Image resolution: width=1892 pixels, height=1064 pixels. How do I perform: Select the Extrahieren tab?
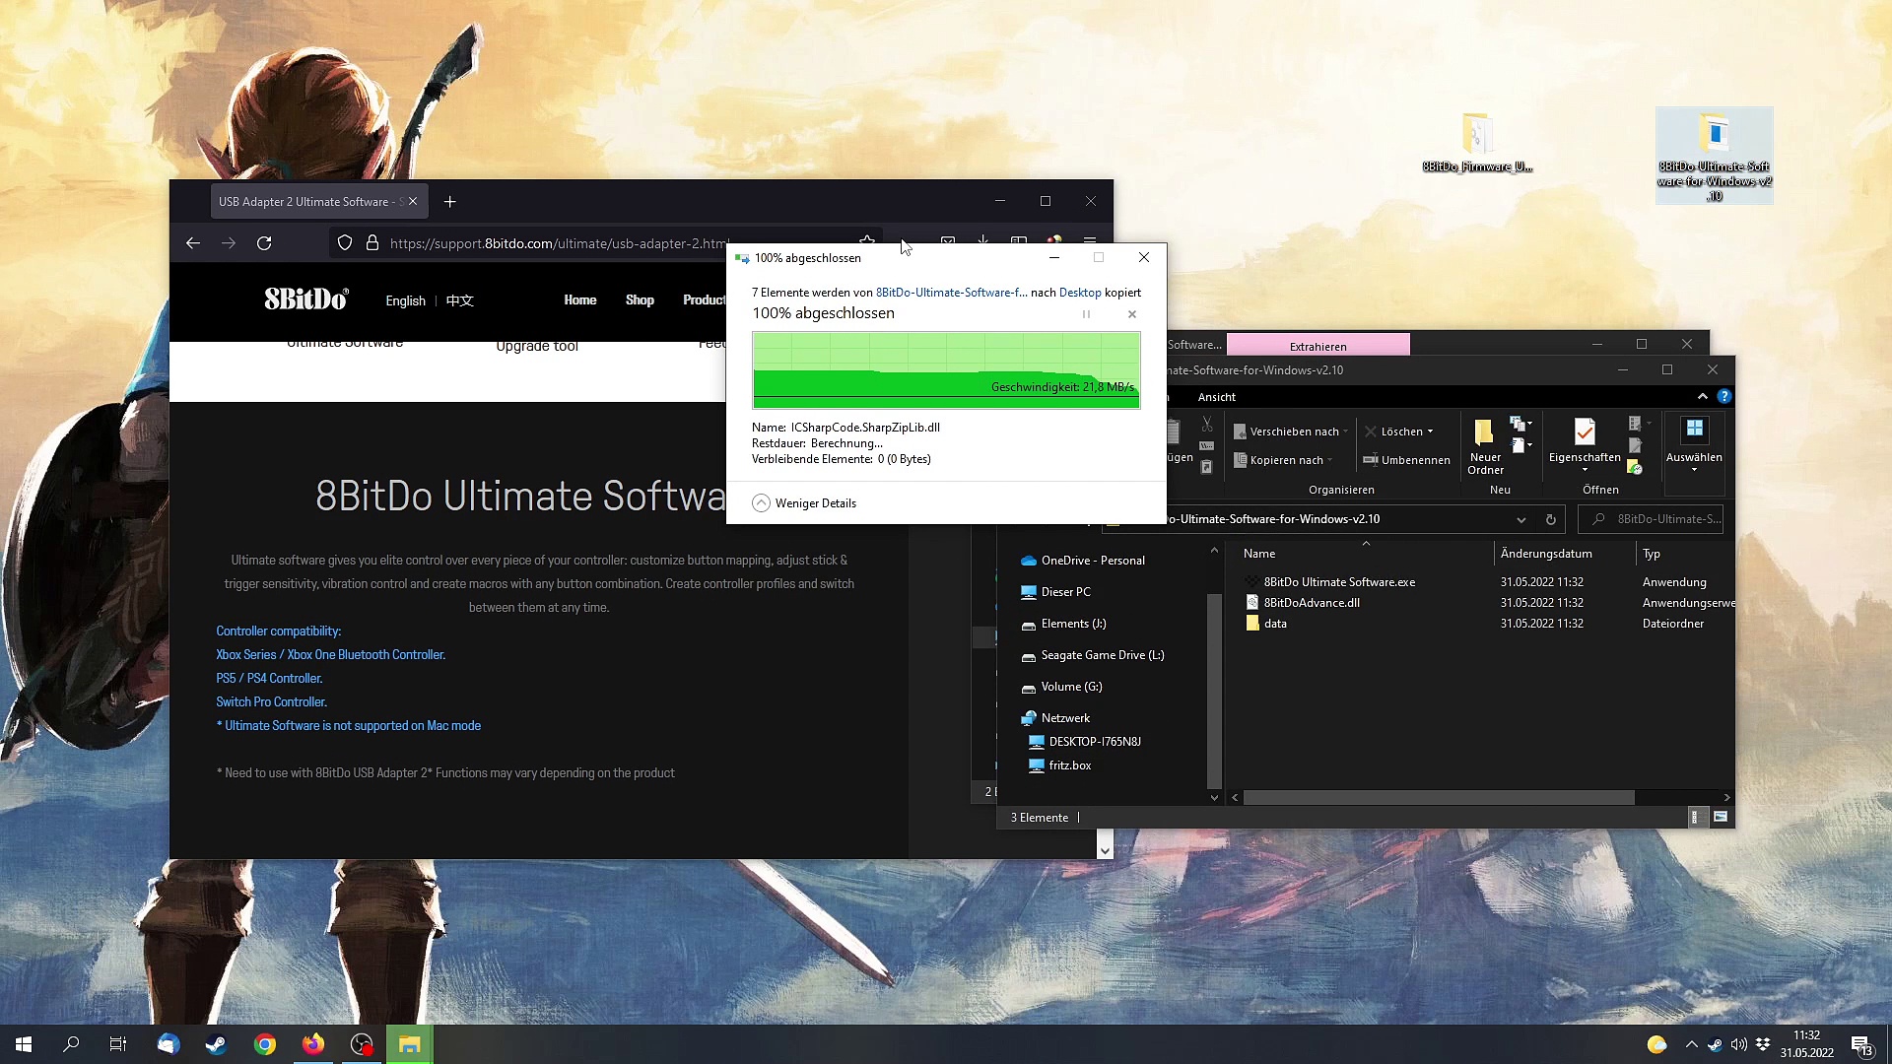[x=1318, y=346]
